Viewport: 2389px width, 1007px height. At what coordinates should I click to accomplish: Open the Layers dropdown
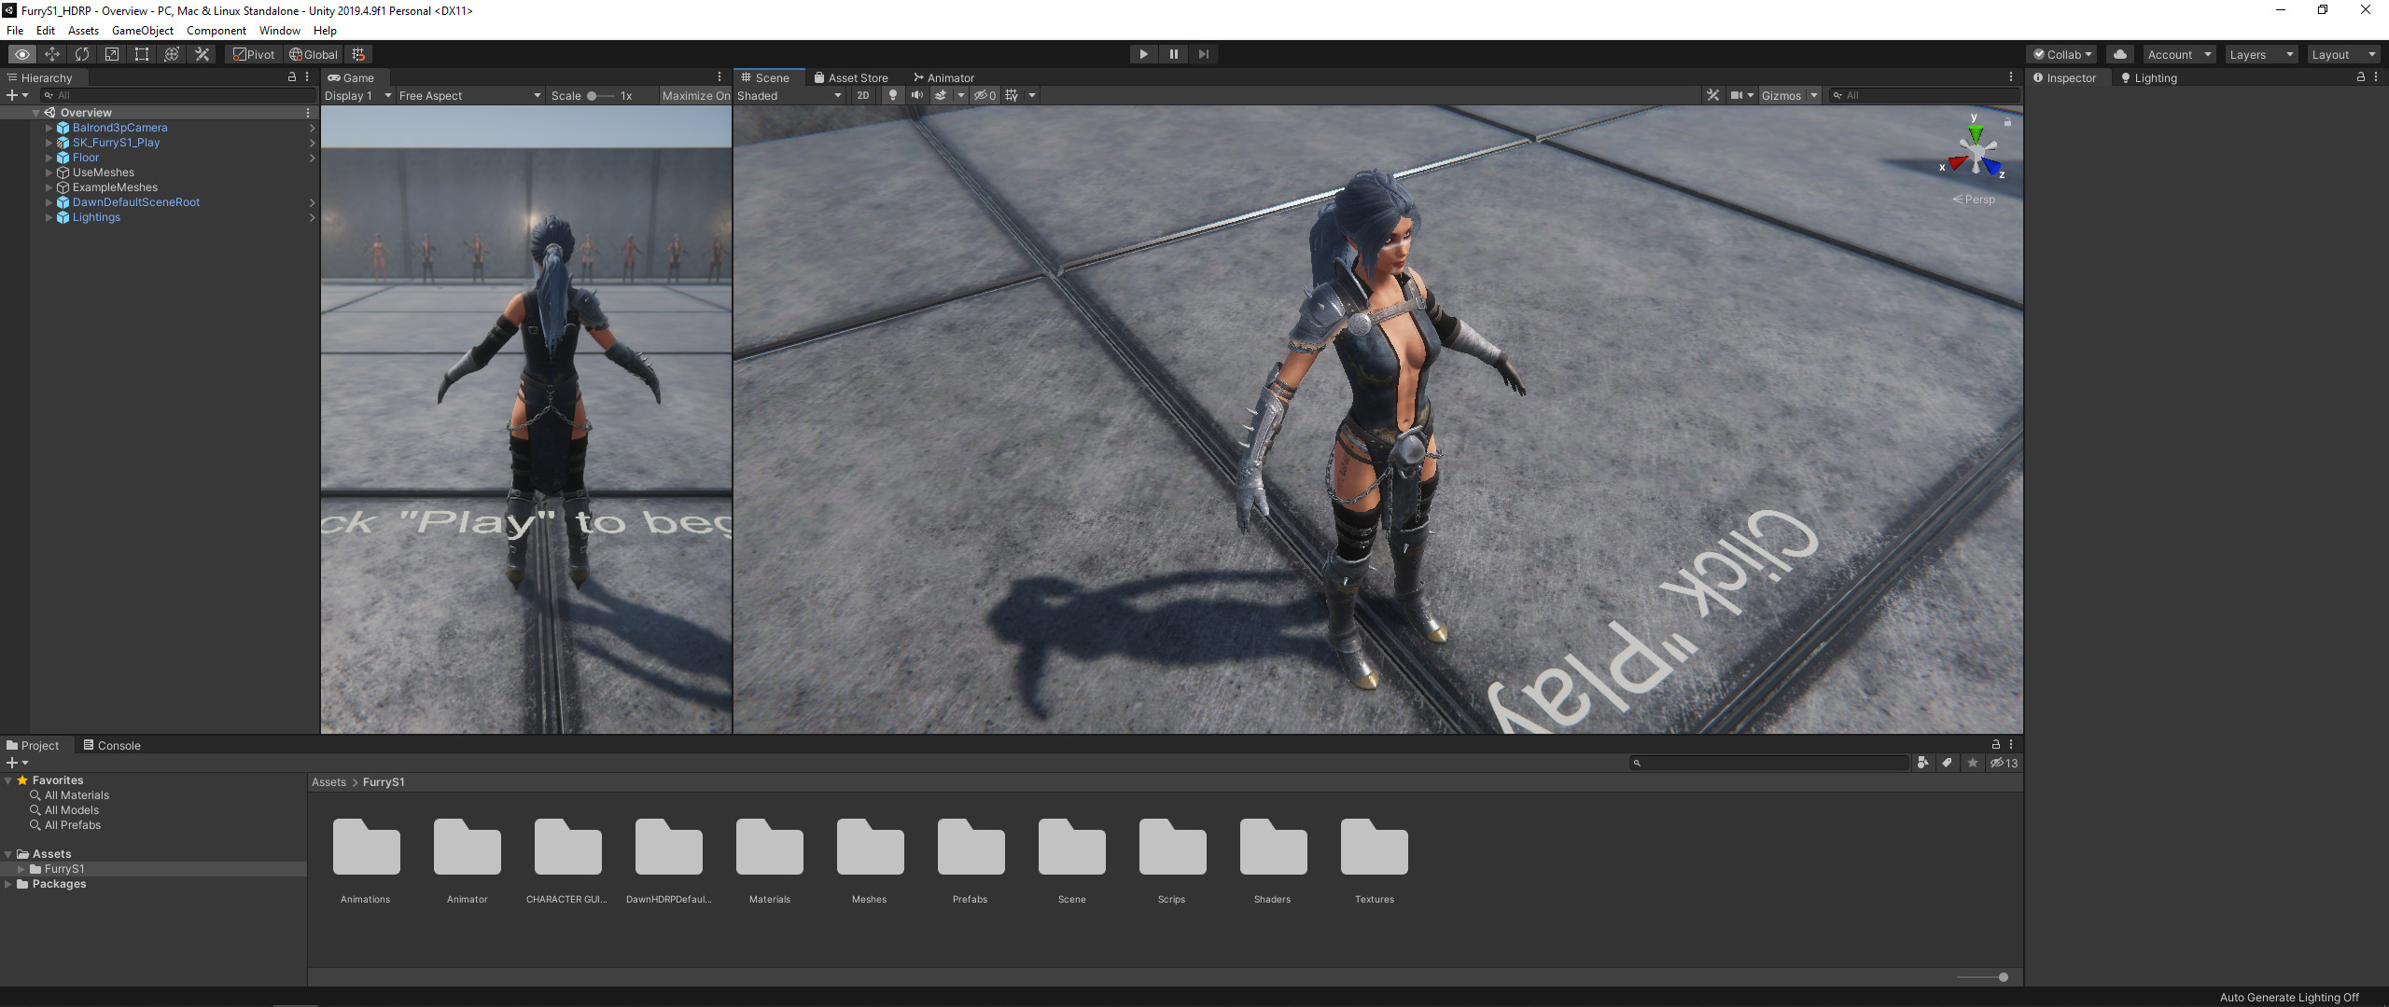click(x=2261, y=54)
